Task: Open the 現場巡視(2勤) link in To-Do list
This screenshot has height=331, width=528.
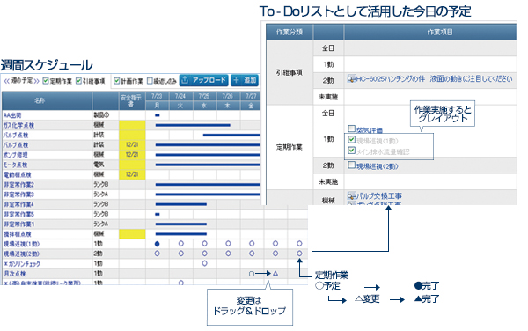Action: [378, 166]
